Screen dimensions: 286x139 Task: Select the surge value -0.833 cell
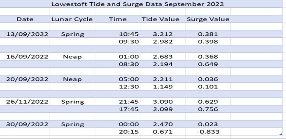[208, 132]
